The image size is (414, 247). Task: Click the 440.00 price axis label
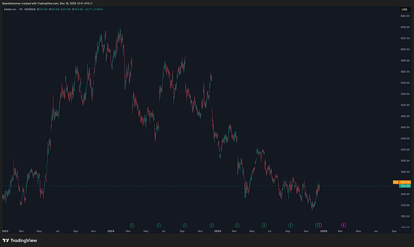coord(405,138)
